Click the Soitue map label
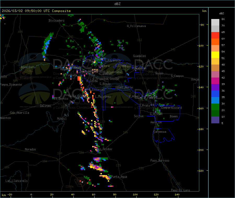The width and height of the screenshot is (235, 198). [x=139, y=116]
